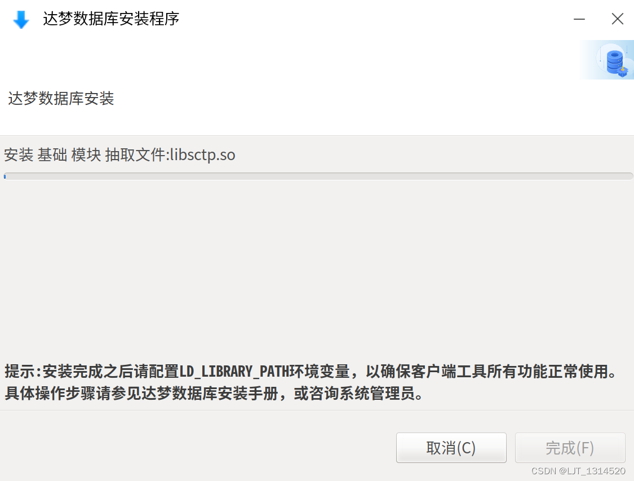Image resolution: width=634 pixels, height=481 pixels.
Task: Click the CSDN @LJT_1314520 watermark
Action: click(578, 471)
